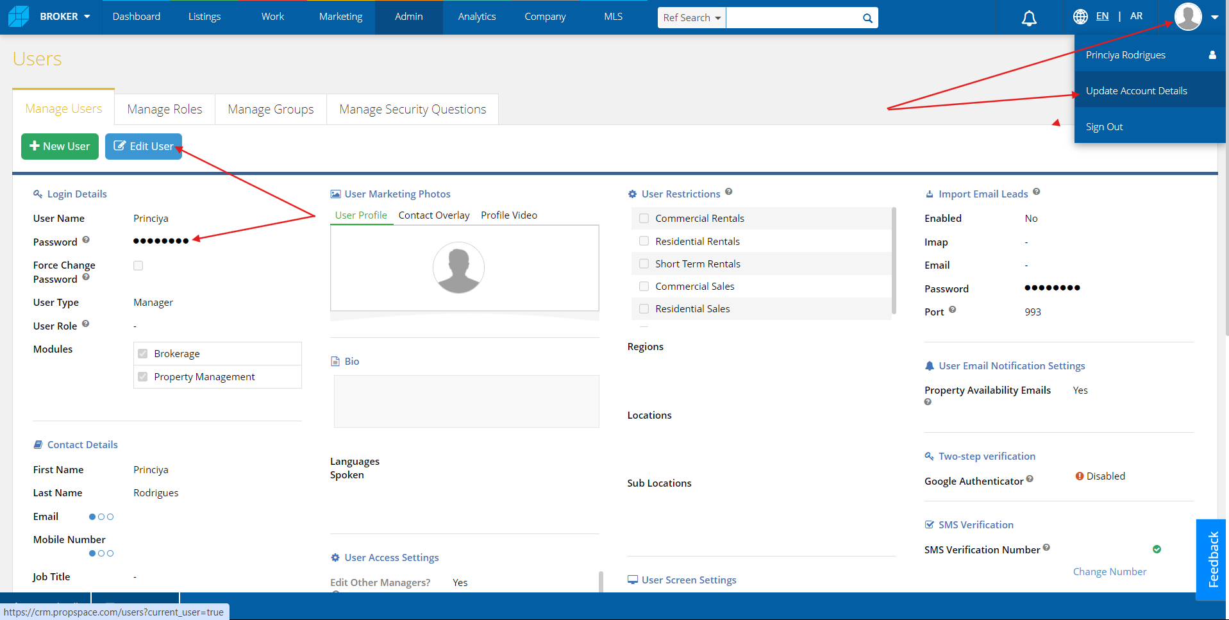Click the notifications bell icon
Image resolution: width=1229 pixels, height=620 pixels.
pos(1029,18)
